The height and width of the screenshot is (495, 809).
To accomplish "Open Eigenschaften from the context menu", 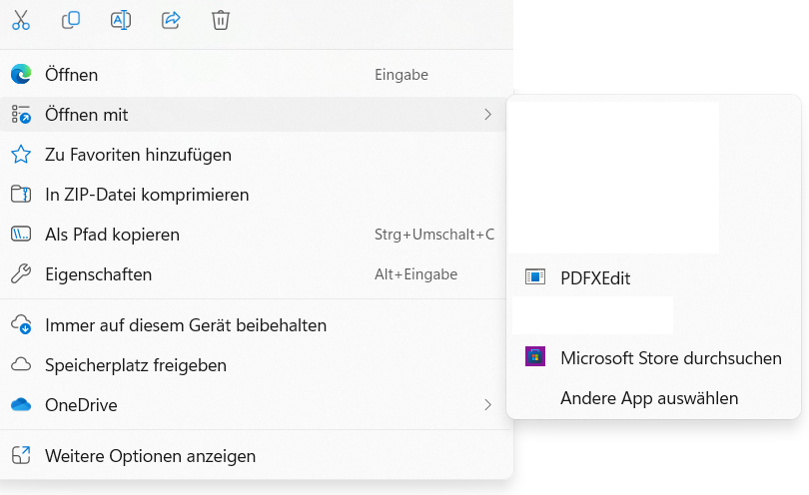I will pos(98,274).
